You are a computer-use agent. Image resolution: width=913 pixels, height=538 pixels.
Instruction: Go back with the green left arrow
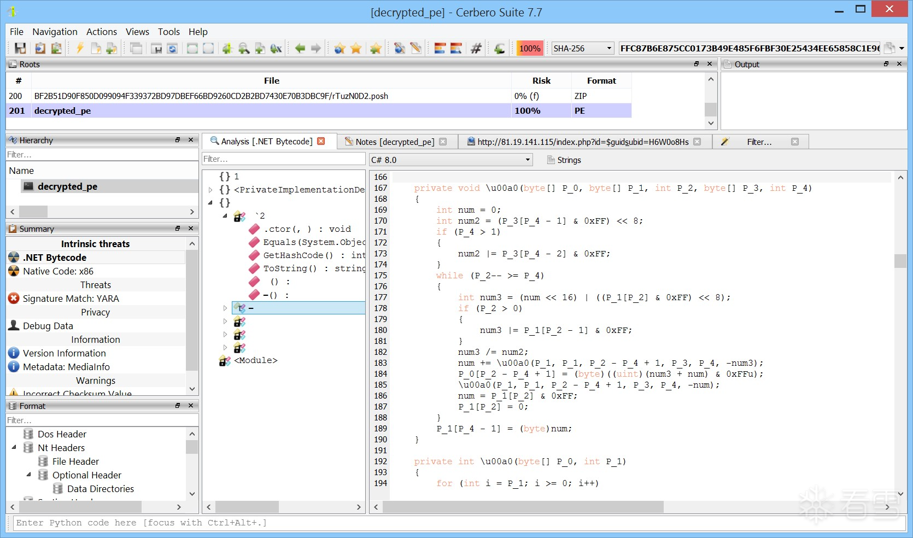coord(300,49)
